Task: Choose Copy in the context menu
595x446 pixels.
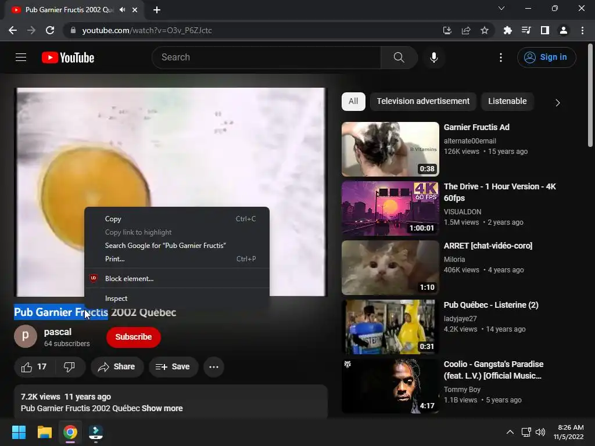Action: pos(177,219)
